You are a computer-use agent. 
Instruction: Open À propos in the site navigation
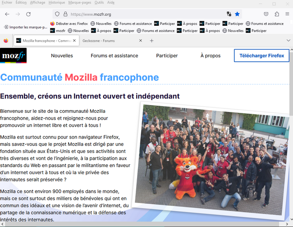tap(211, 56)
